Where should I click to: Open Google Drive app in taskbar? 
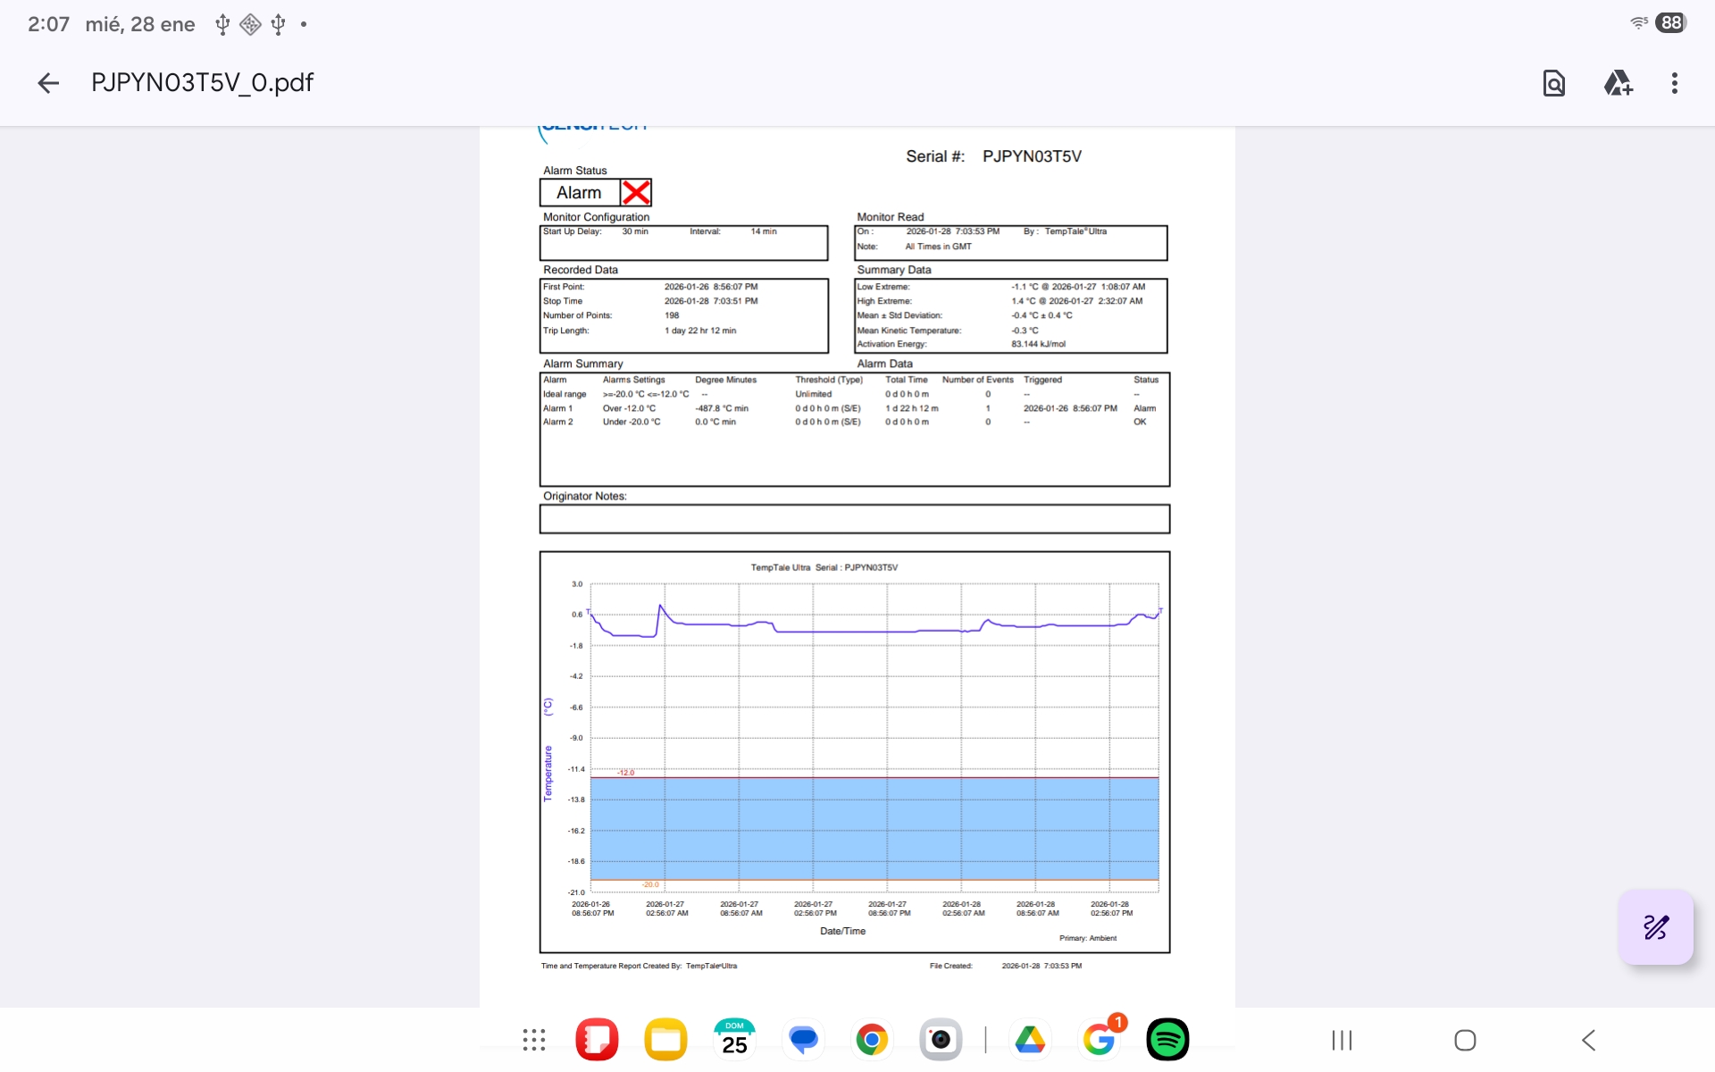coord(1030,1040)
